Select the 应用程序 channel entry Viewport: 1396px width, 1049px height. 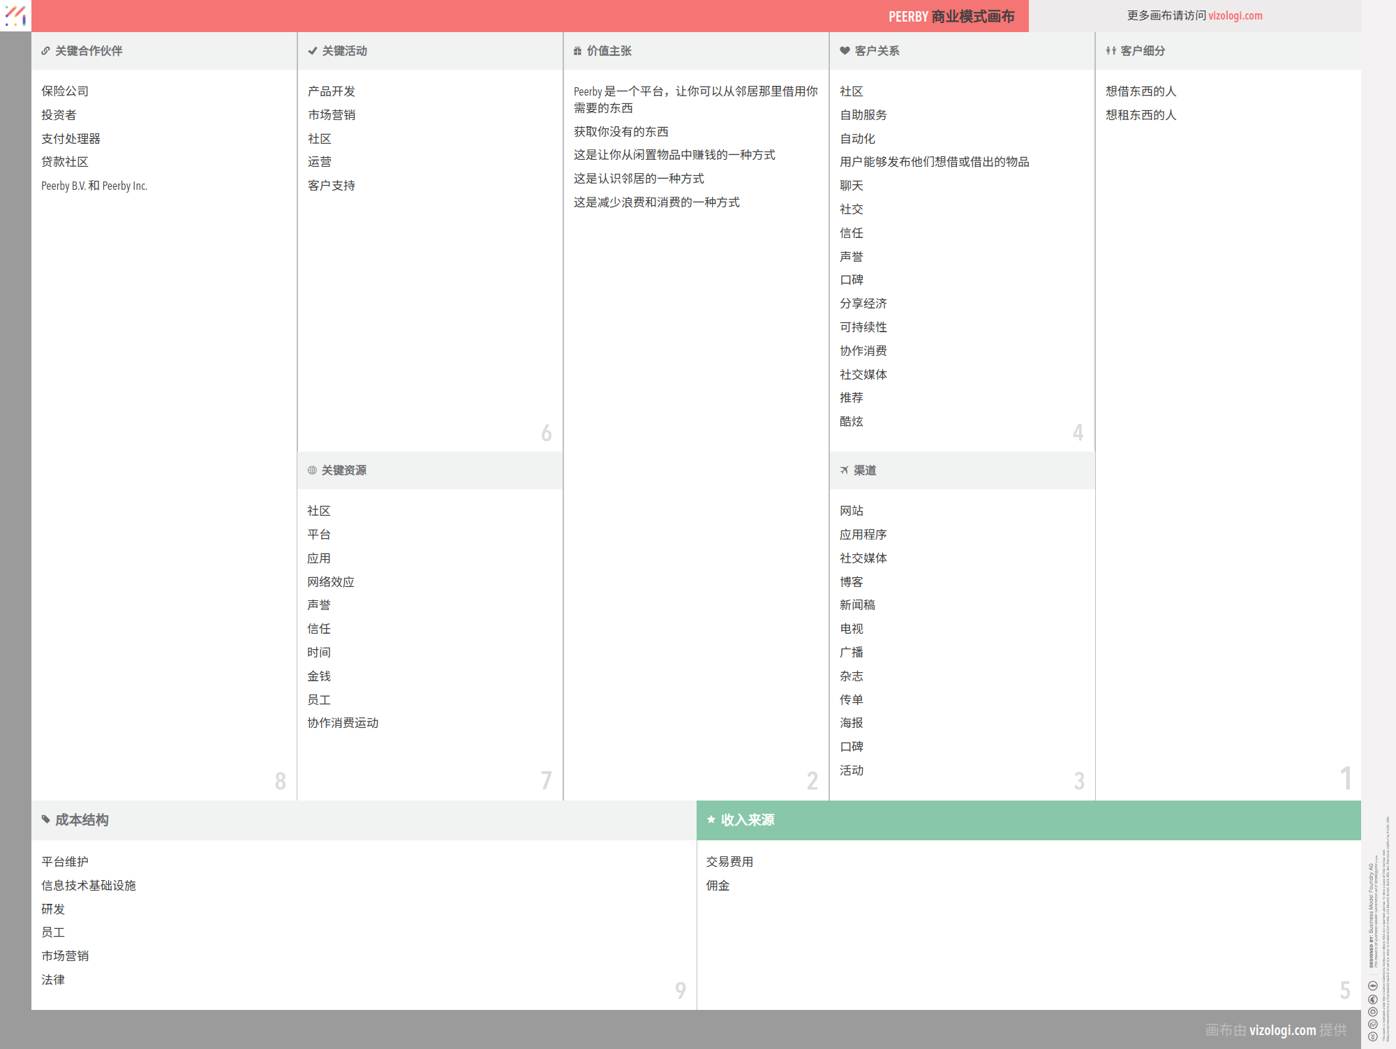863,535
